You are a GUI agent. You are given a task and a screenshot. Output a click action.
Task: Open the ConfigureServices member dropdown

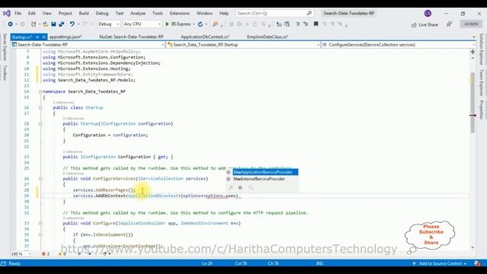(x=398, y=45)
